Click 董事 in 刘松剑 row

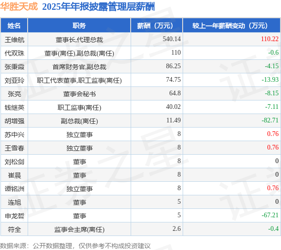[79, 162]
